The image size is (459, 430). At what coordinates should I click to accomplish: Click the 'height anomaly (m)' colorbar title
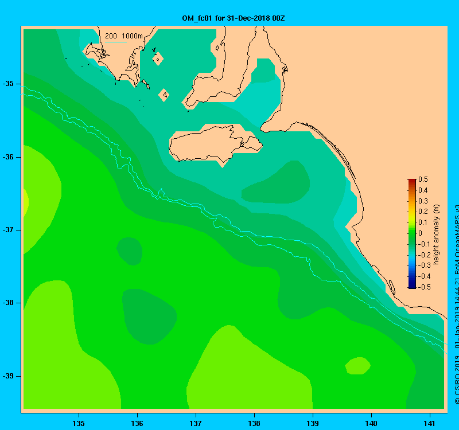coord(437,234)
